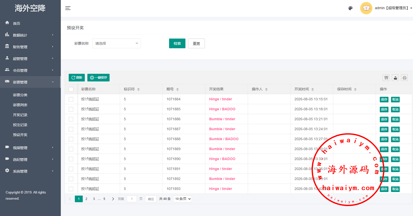Go to page 2
This screenshot has width=413, height=216.
point(86,199)
